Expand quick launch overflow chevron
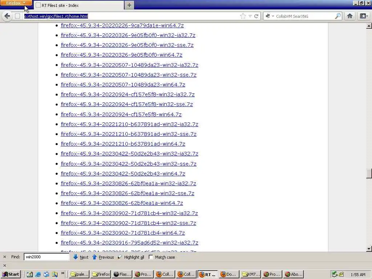This screenshot has height=279, width=372. (x=62, y=273)
